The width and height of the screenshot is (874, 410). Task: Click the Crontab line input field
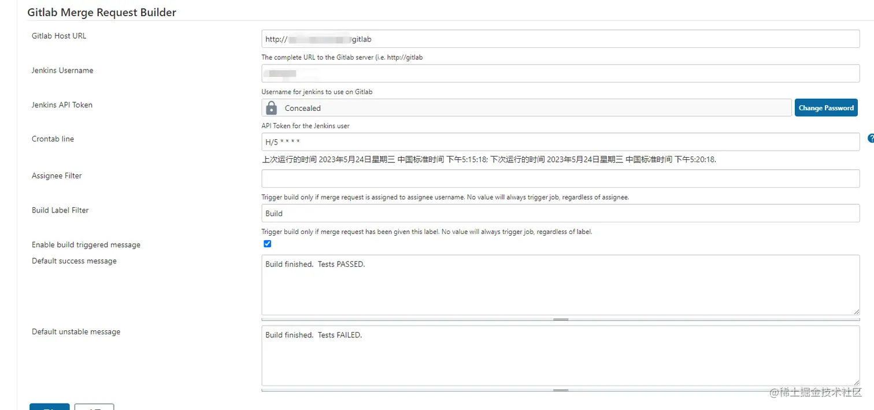561,142
